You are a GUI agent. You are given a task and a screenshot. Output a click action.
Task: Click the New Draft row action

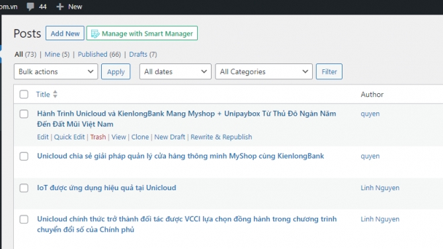tap(169, 137)
